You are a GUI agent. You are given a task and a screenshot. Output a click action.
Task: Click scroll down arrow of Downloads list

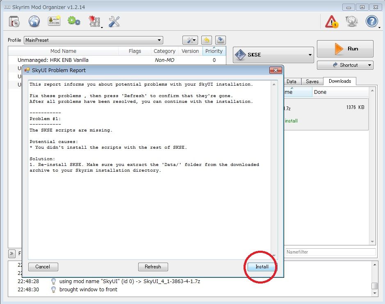pos(372,242)
